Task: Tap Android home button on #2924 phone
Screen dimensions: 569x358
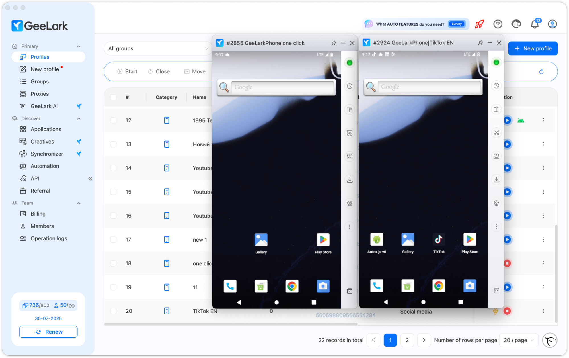Action: pyautogui.click(x=423, y=302)
